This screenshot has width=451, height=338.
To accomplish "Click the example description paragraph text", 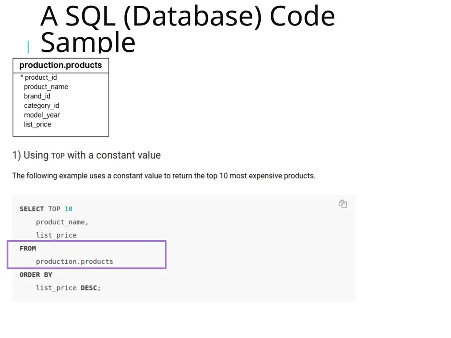I will coord(164,176).
